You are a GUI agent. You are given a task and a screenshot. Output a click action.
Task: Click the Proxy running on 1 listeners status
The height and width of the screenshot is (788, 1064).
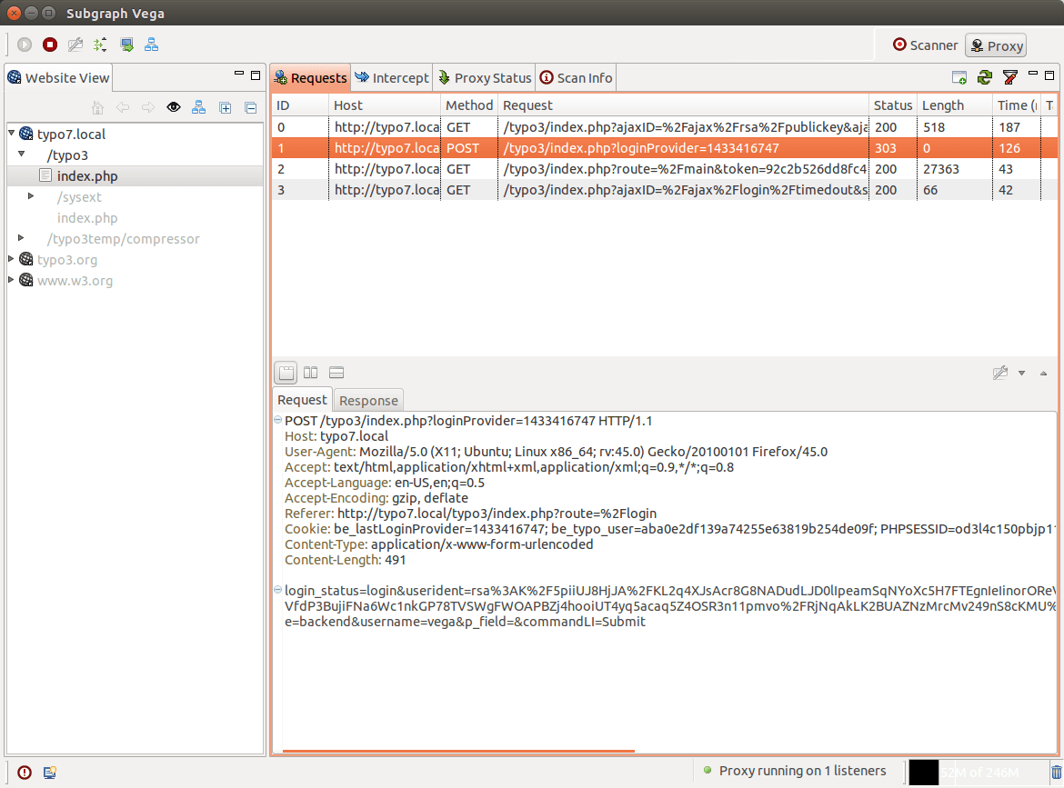(x=796, y=771)
